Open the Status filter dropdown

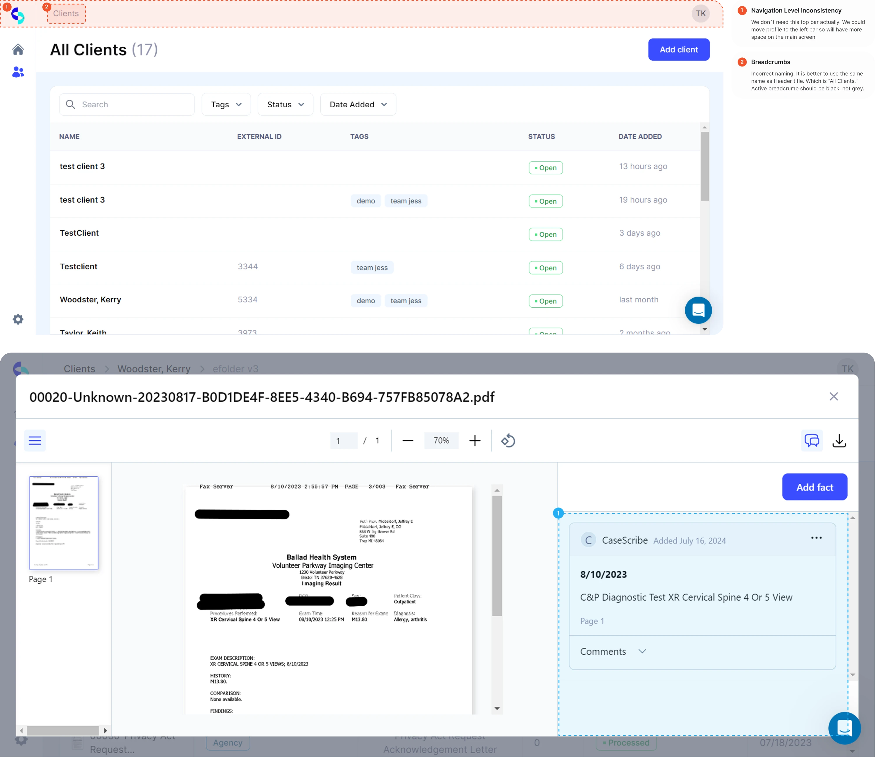[285, 104]
